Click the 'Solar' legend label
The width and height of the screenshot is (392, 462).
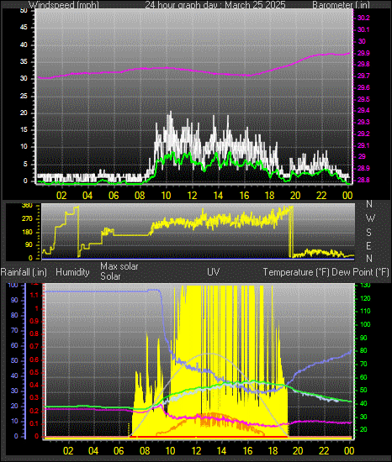pyautogui.click(x=110, y=276)
